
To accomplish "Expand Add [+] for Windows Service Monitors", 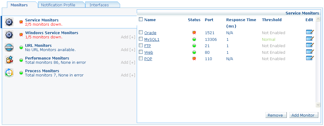I will click(x=128, y=37).
